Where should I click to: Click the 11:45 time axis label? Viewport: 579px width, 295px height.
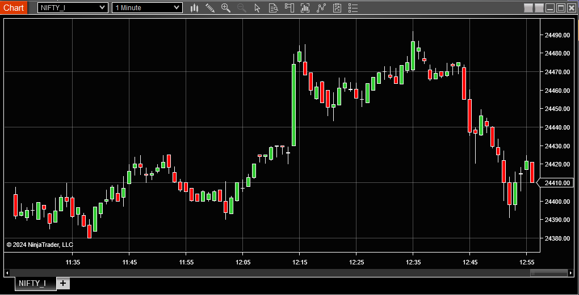tap(129, 263)
